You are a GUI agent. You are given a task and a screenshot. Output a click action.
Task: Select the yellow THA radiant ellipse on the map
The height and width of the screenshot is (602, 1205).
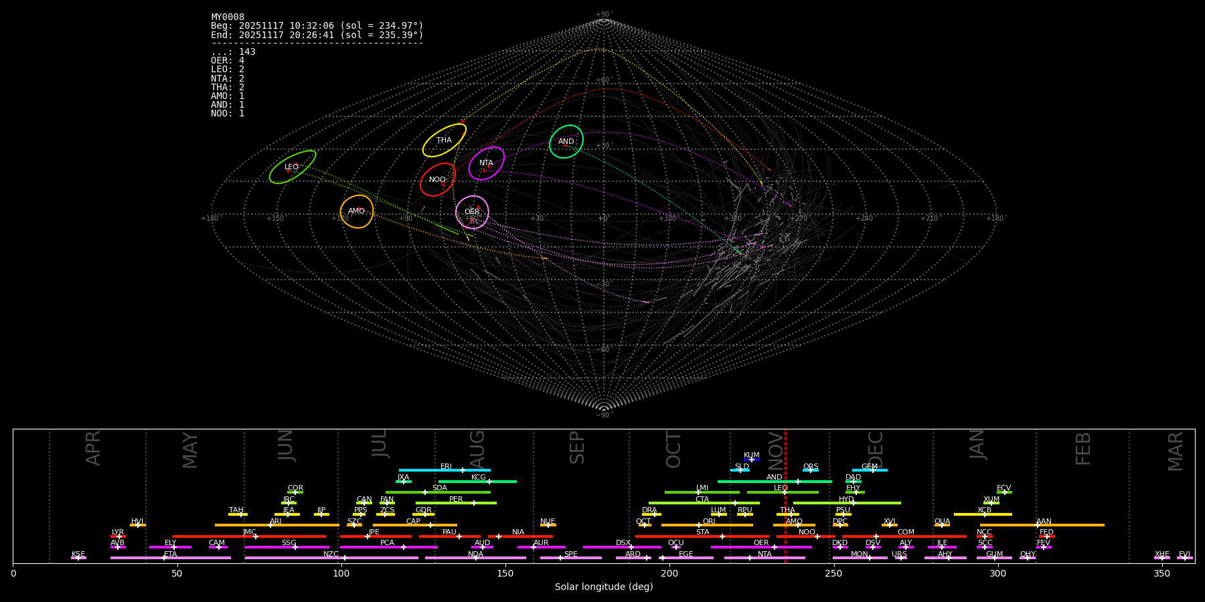point(445,140)
